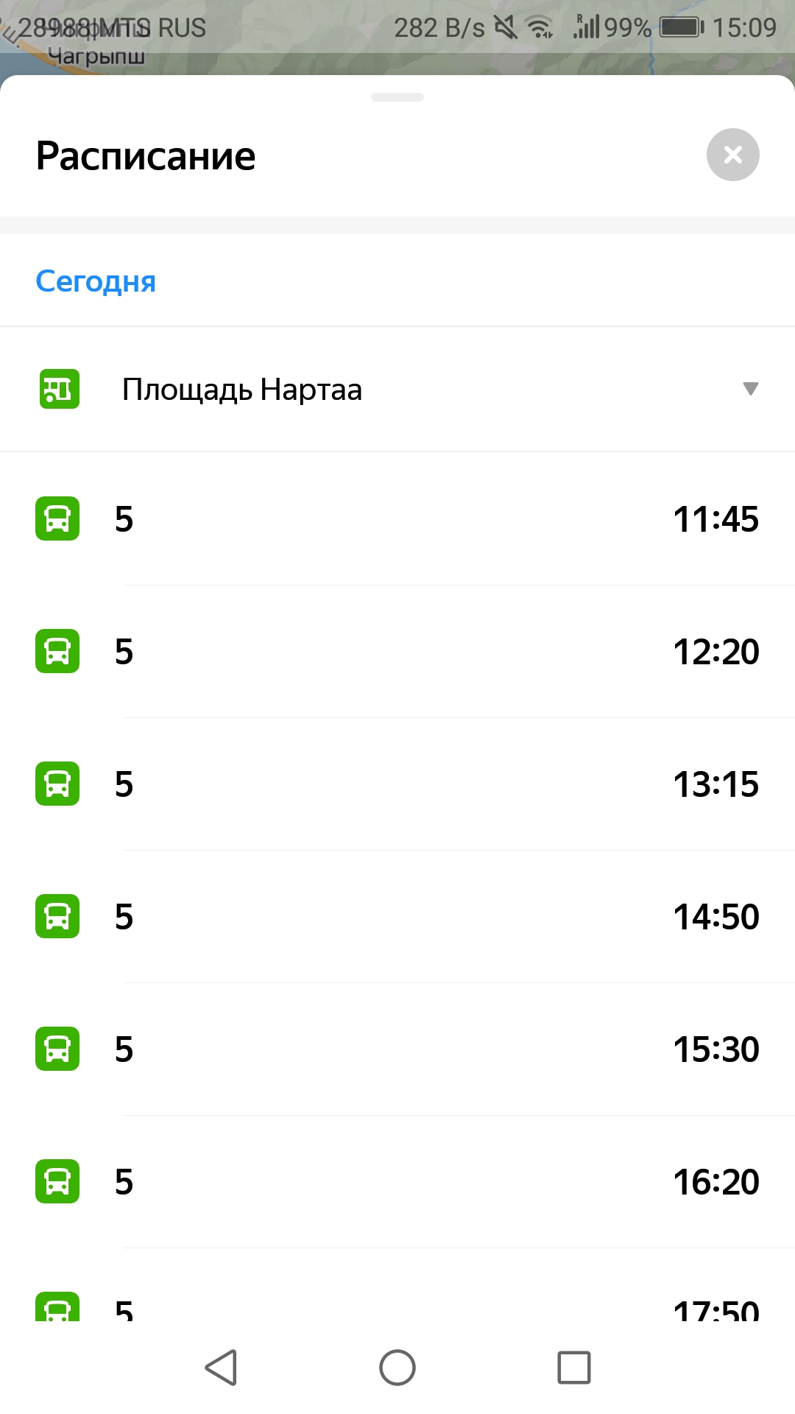Open the 11:45 departure time
The width and height of the screenshot is (795, 1414).
click(715, 519)
